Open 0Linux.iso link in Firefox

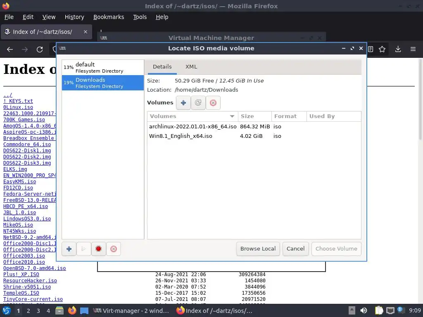pos(18,107)
